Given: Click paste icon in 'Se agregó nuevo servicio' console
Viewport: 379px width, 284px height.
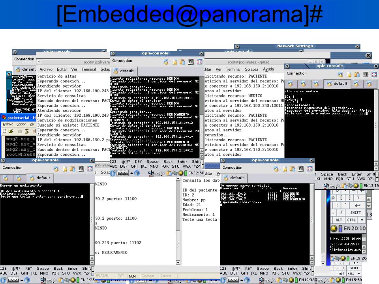Looking at the screenshot, I should point(293,169).
